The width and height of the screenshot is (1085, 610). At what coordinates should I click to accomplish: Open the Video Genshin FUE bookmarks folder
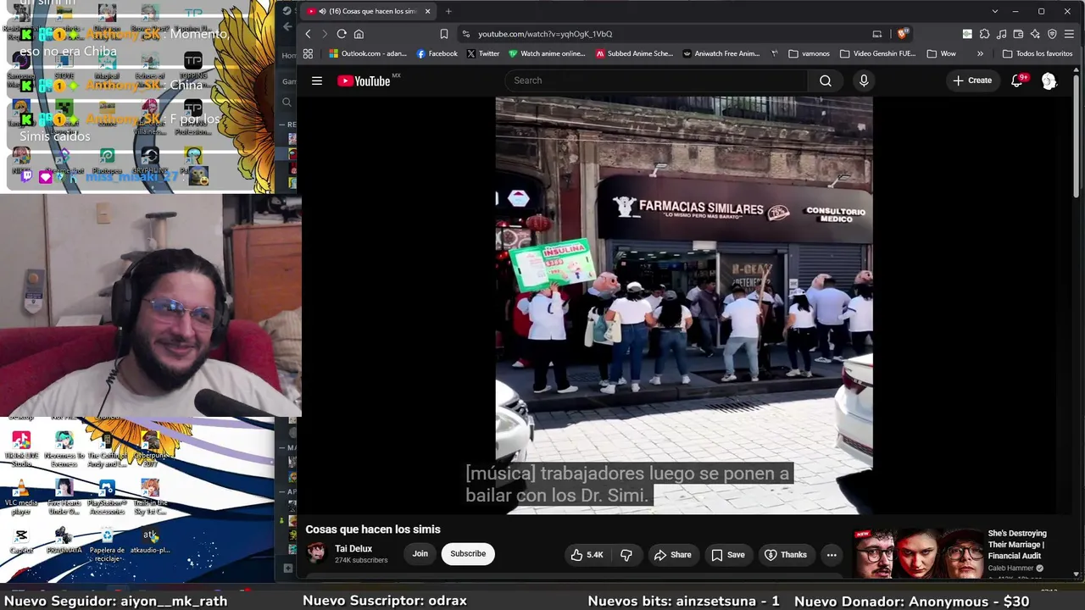click(x=877, y=53)
